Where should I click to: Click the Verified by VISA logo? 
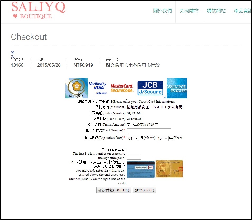(98, 88)
